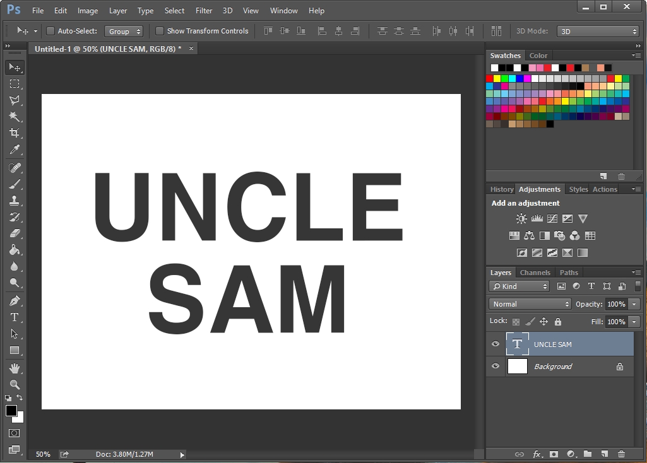This screenshot has height=463, width=647.
Task: Open the Normal blend mode dropdown
Action: point(530,304)
